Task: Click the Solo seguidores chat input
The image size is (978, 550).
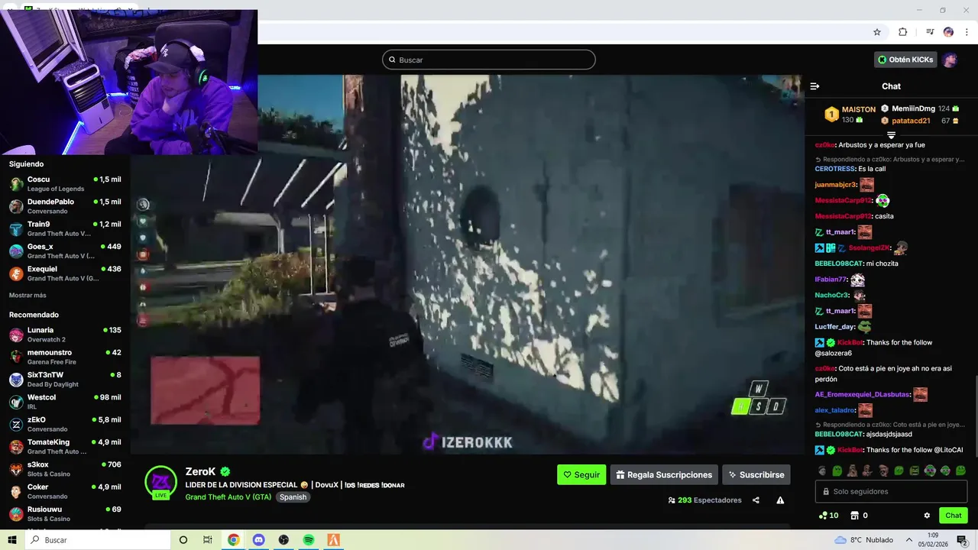Action: 892,491
